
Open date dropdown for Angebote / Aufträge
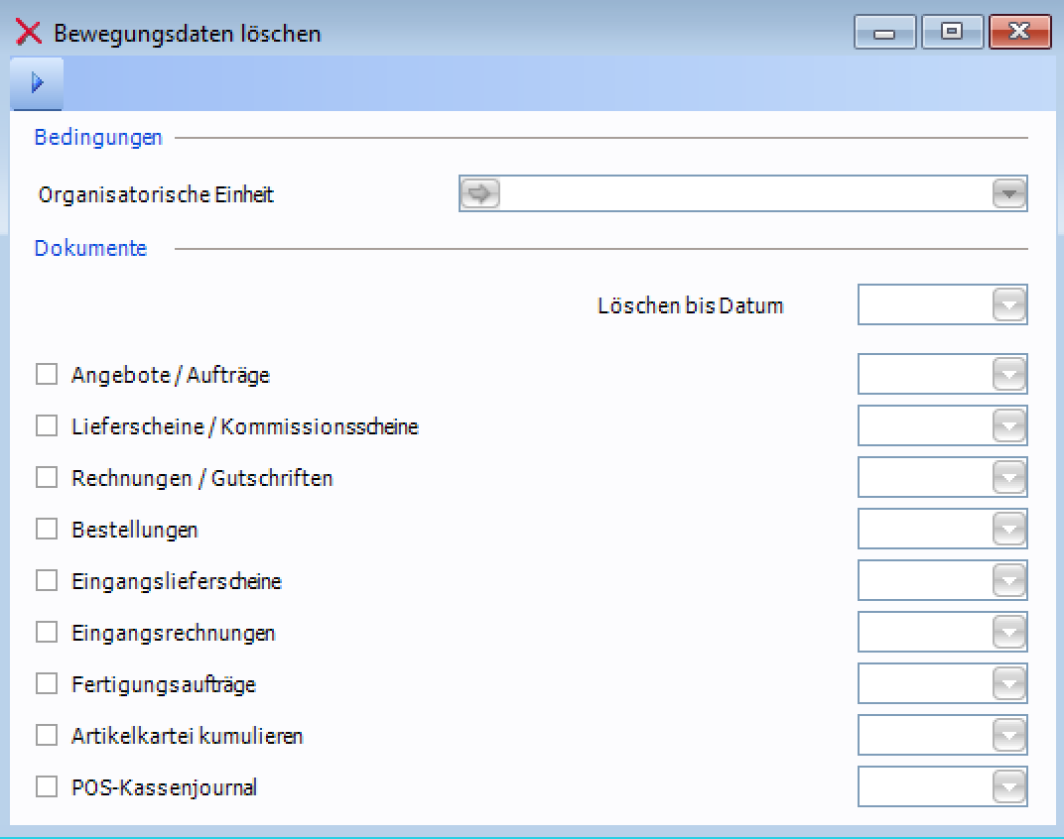click(1008, 375)
